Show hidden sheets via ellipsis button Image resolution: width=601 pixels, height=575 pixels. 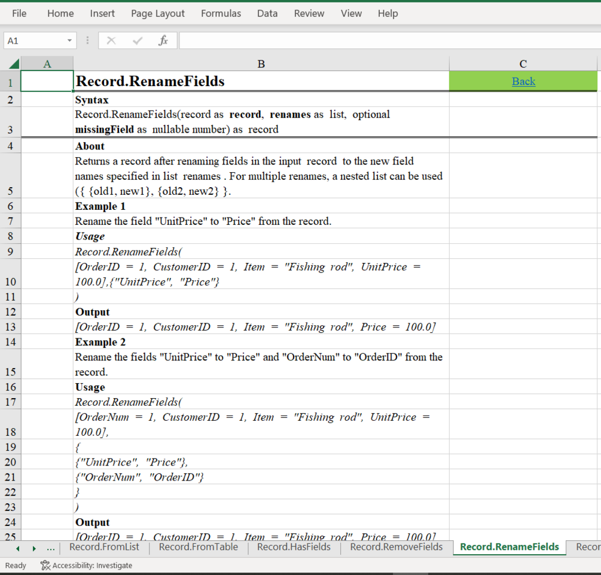(x=51, y=548)
